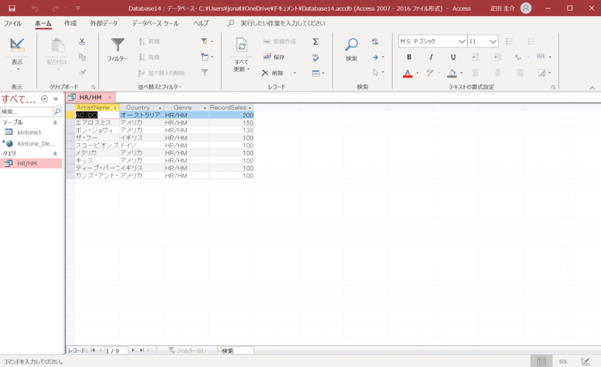The image size is (601, 367).
Task: Go to the last record
Action: pos(141,351)
